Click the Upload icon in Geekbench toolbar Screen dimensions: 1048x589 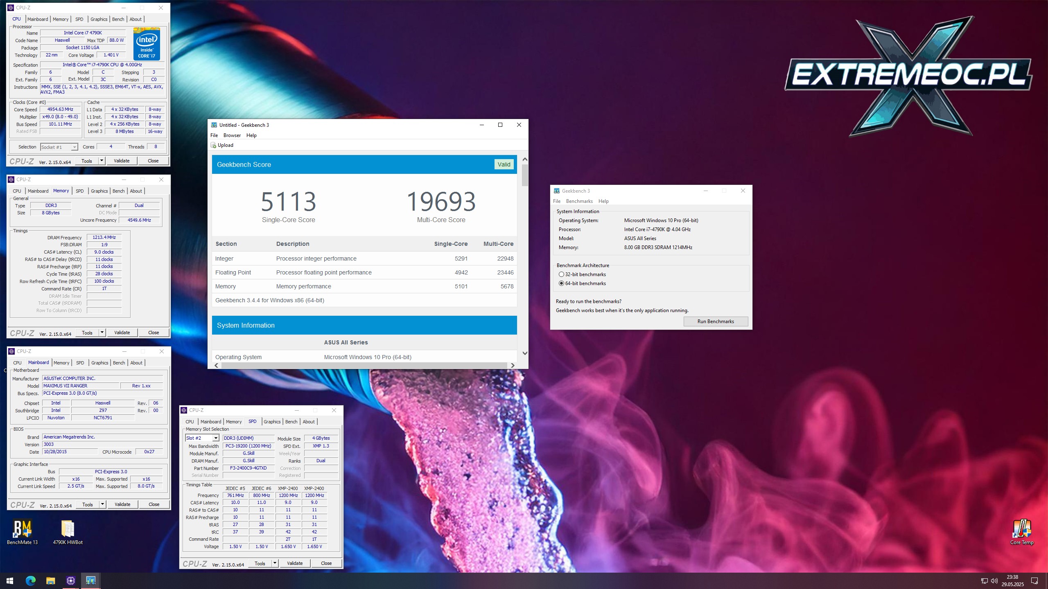pos(213,145)
